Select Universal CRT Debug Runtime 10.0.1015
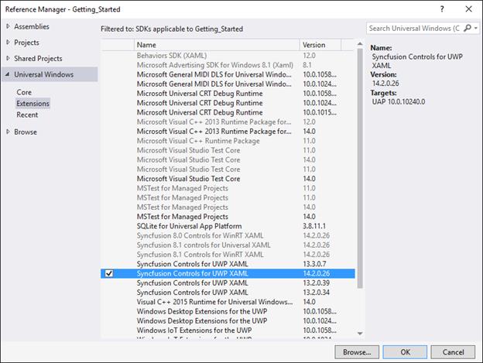Image resolution: width=483 pixels, height=363 pixels. (228, 112)
